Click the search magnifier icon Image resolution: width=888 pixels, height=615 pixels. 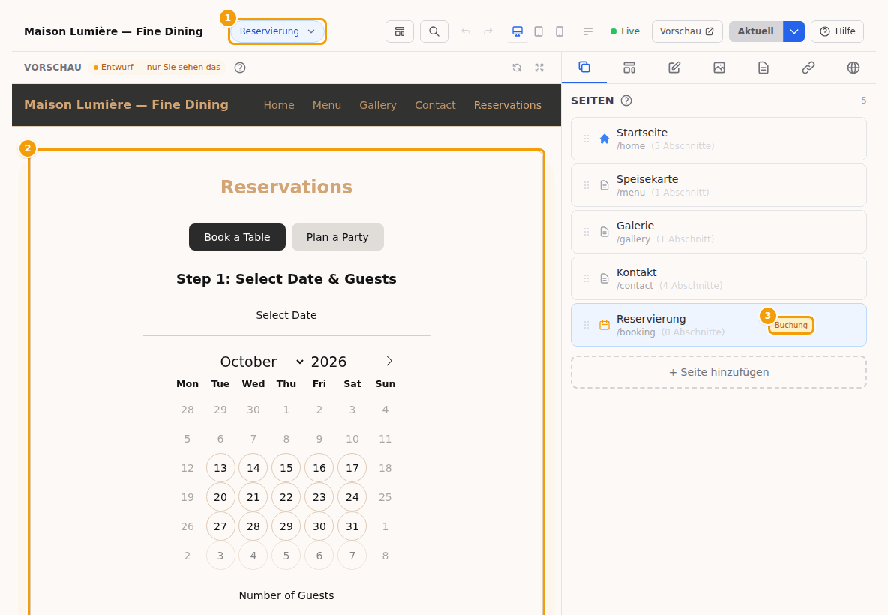pyautogui.click(x=434, y=31)
